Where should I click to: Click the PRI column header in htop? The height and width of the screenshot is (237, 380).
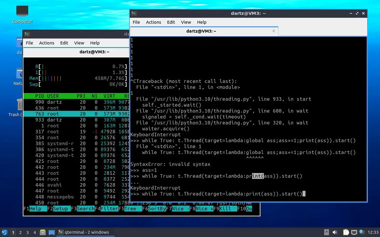coord(81,96)
